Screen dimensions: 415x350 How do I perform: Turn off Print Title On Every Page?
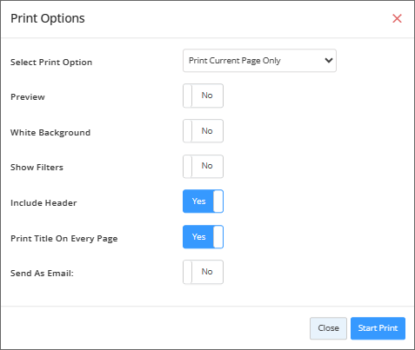pos(203,237)
